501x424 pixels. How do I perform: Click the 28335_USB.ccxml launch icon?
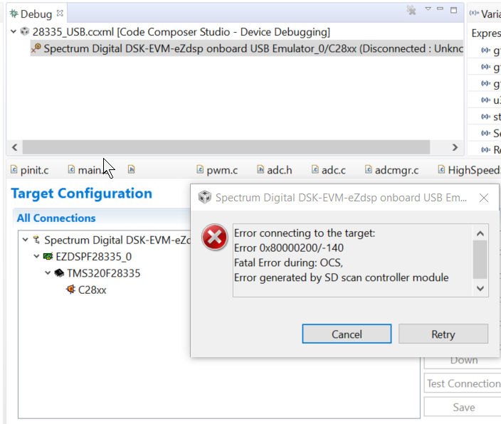tap(25, 32)
